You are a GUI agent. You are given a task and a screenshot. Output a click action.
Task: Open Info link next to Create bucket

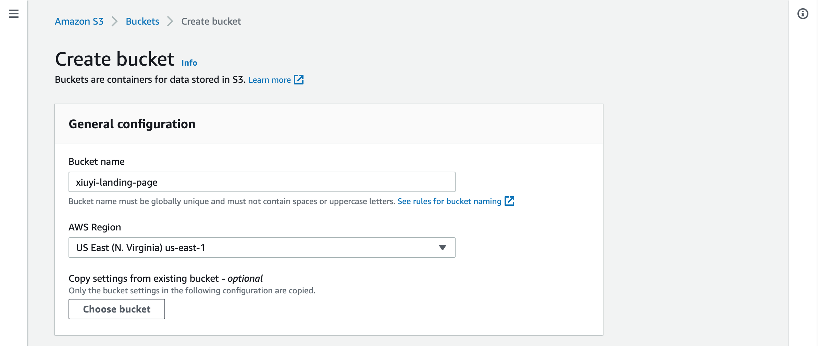pyautogui.click(x=189, y=63)
